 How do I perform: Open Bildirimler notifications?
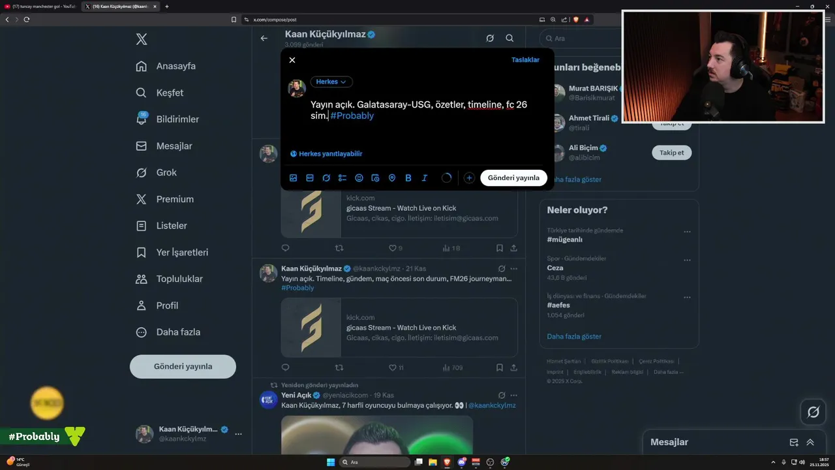pyautogui.click(x=168, y=119)
